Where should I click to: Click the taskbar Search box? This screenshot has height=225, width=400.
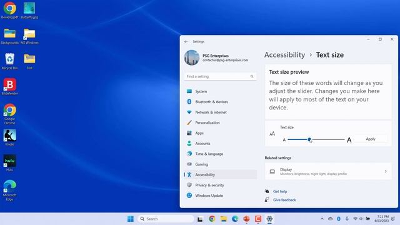point(166,219)
